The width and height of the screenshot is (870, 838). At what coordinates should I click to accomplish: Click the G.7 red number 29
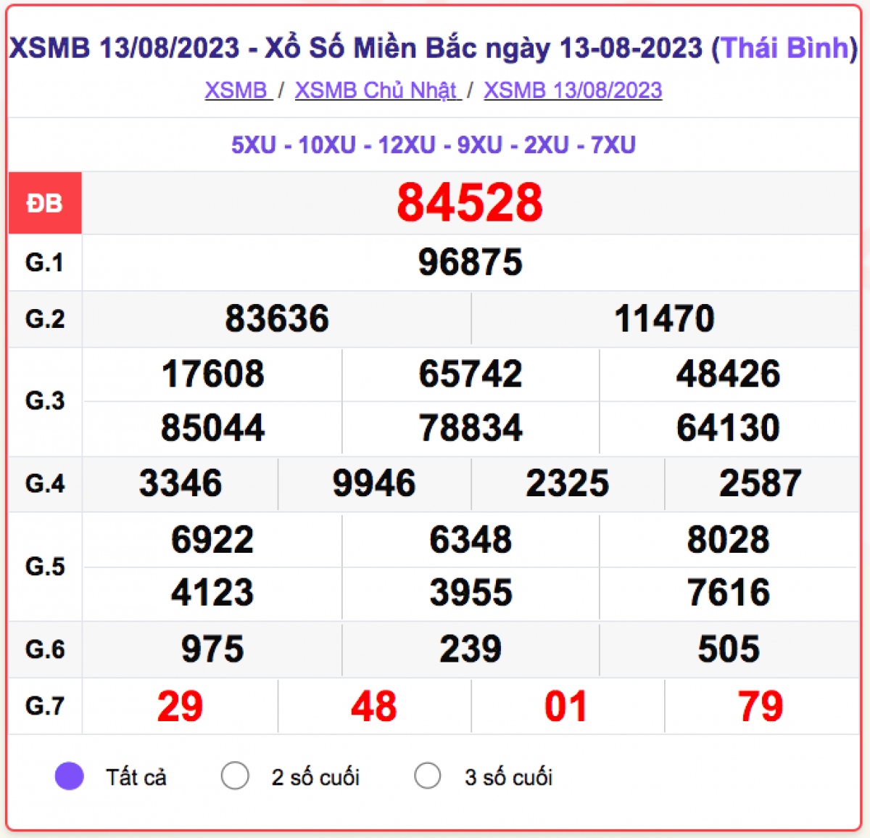click(180, 707)
